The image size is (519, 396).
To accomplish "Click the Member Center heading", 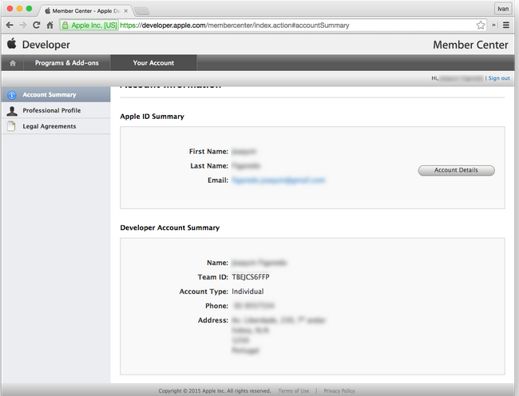I will point(470,45).
